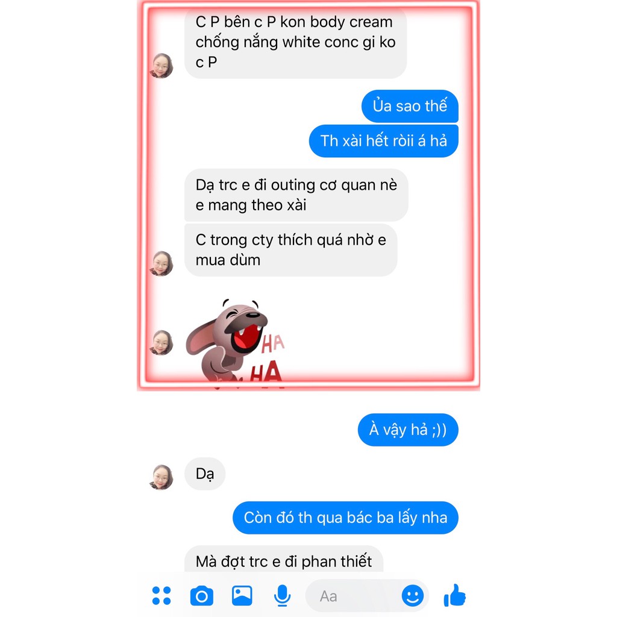617x617 pixels.
Task: Tap the avatar next to mua dùm message
Action: pos(161,263)
